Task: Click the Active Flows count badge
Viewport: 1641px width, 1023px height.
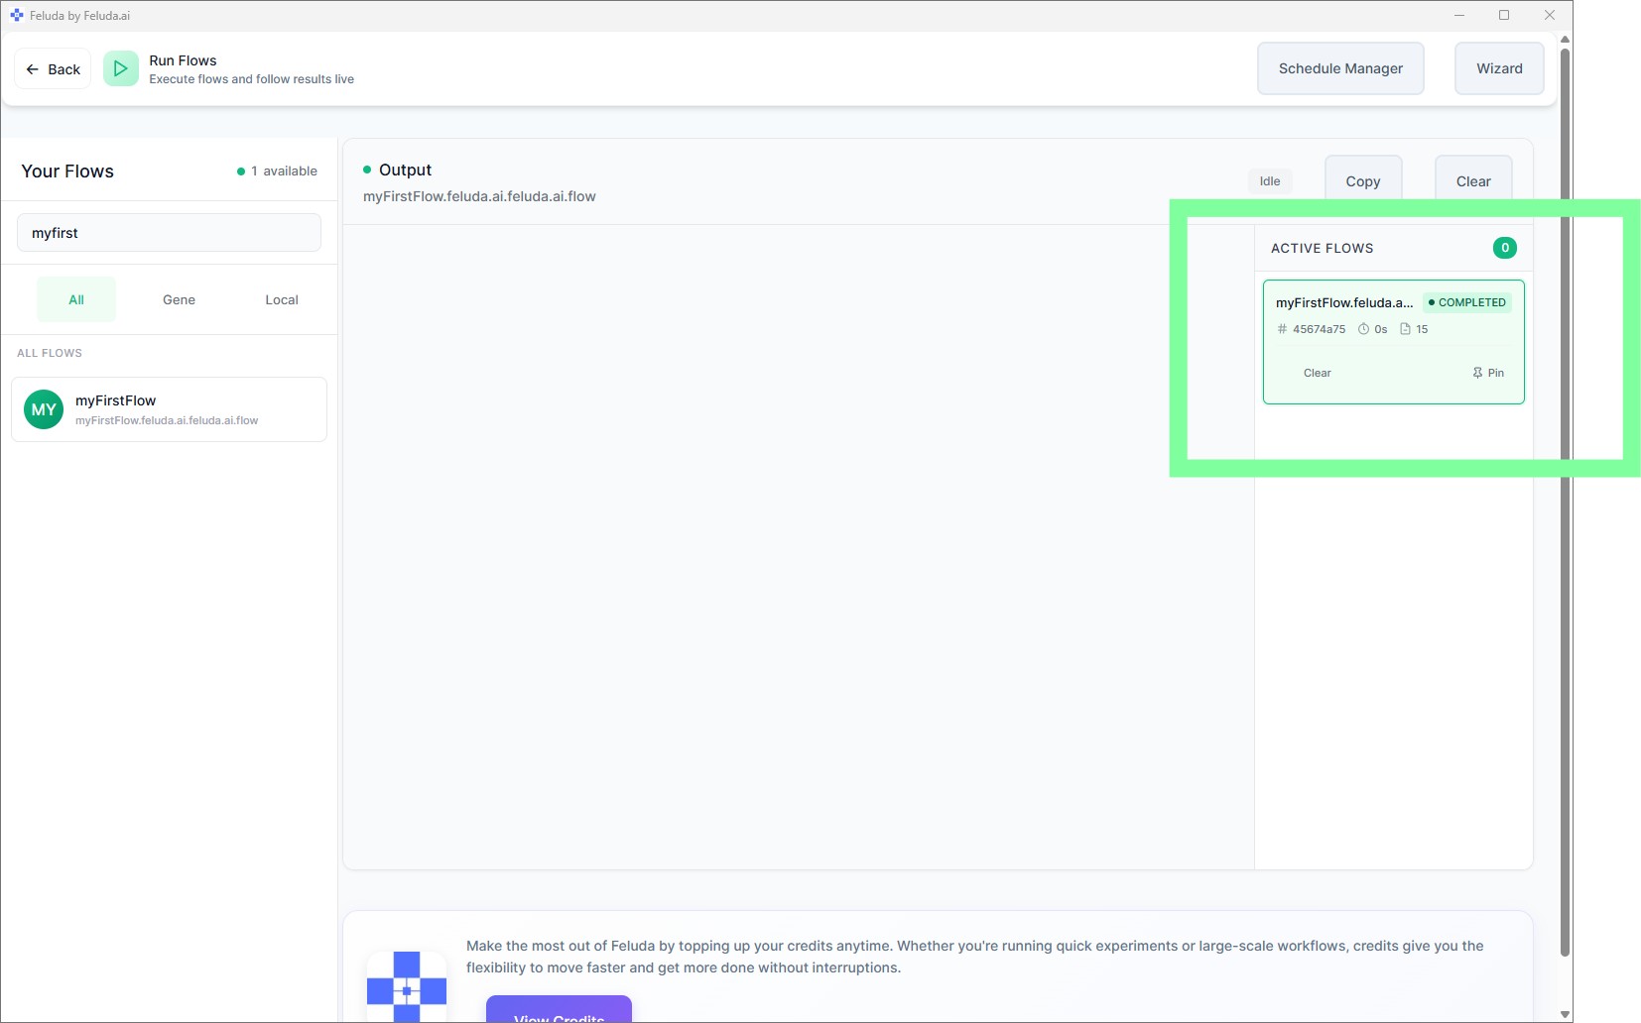Action: 1505,247
